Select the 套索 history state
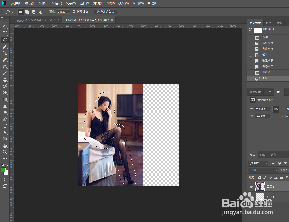Viewport: 289px width, 222px height. 268,78
